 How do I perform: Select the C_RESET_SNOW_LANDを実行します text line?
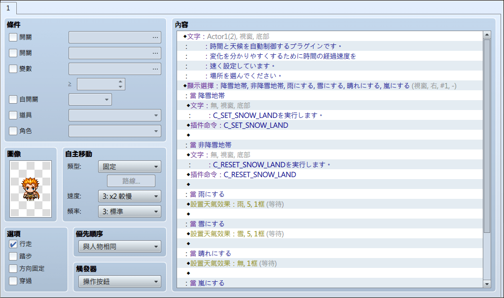(330, 165)
